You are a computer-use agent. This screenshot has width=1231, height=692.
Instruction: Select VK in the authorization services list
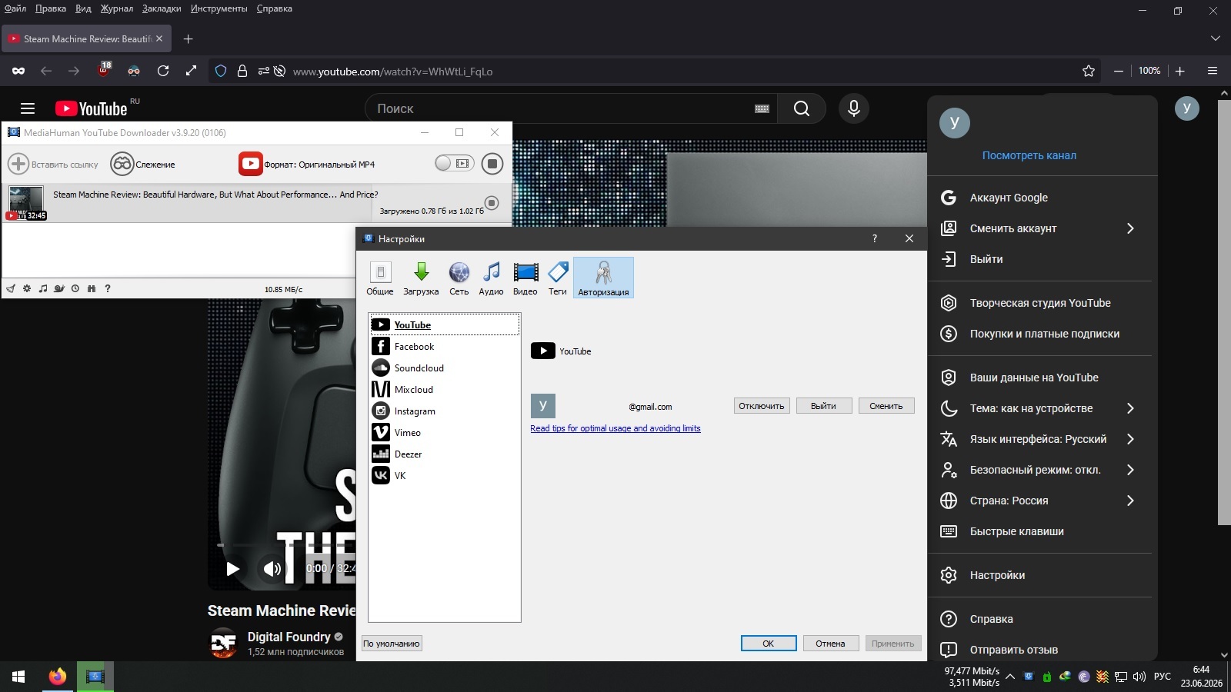445,476
